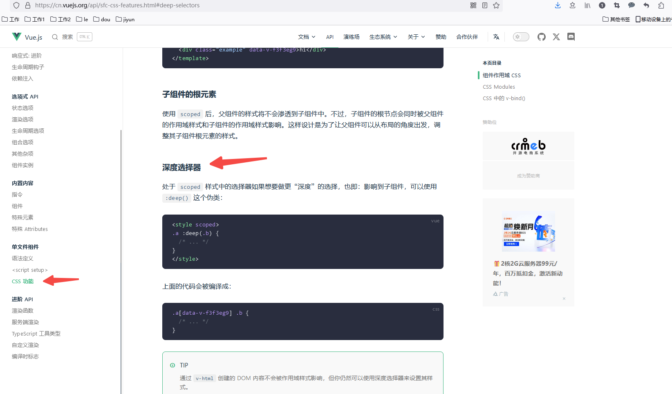Open the CSS 功能 sidebar link
Image resolution: width=672 pixels, height=394 pixels.
22,281
